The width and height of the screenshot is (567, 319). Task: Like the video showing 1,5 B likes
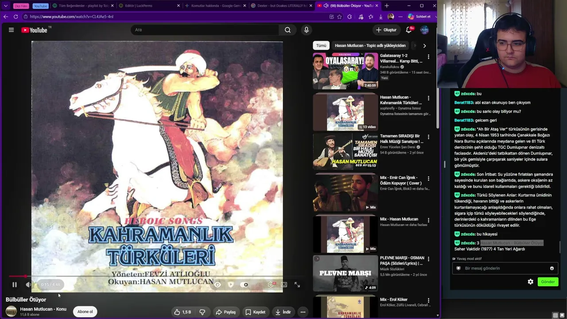pyautogui.click(x=182, y=312)
